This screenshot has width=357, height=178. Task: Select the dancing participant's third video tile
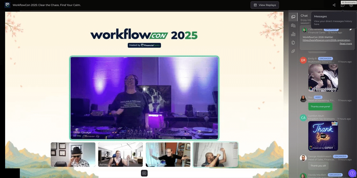coord(168,154)
